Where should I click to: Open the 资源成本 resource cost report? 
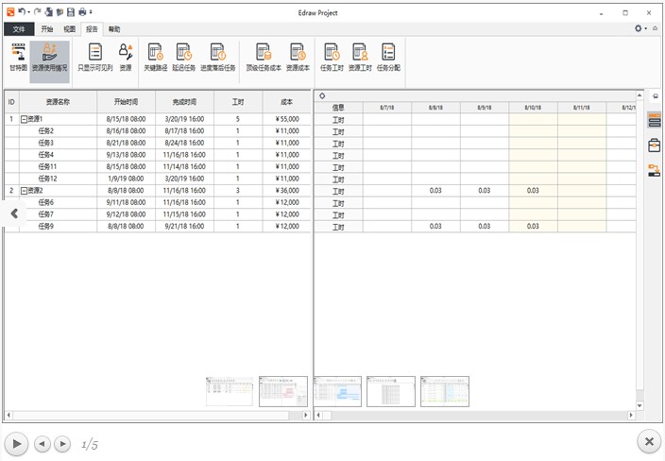point(298,58)
